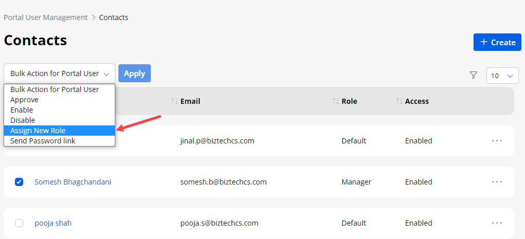This screenshot has height=239, width=525.
Task: Choose Approve from bulk action list
Action: (x=24, y=100)
